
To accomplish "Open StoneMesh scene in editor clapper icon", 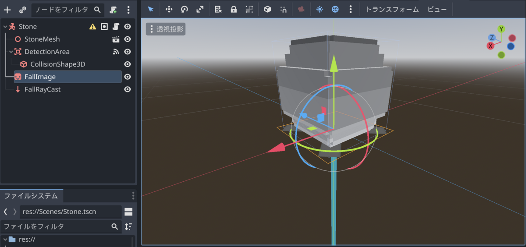I will [x=116, y=39].
